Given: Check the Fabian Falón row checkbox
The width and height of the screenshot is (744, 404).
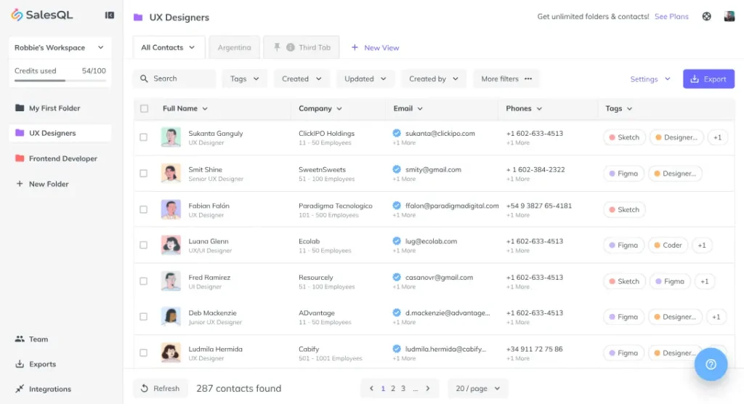Looking at the screenshot, I should point(143,209).
